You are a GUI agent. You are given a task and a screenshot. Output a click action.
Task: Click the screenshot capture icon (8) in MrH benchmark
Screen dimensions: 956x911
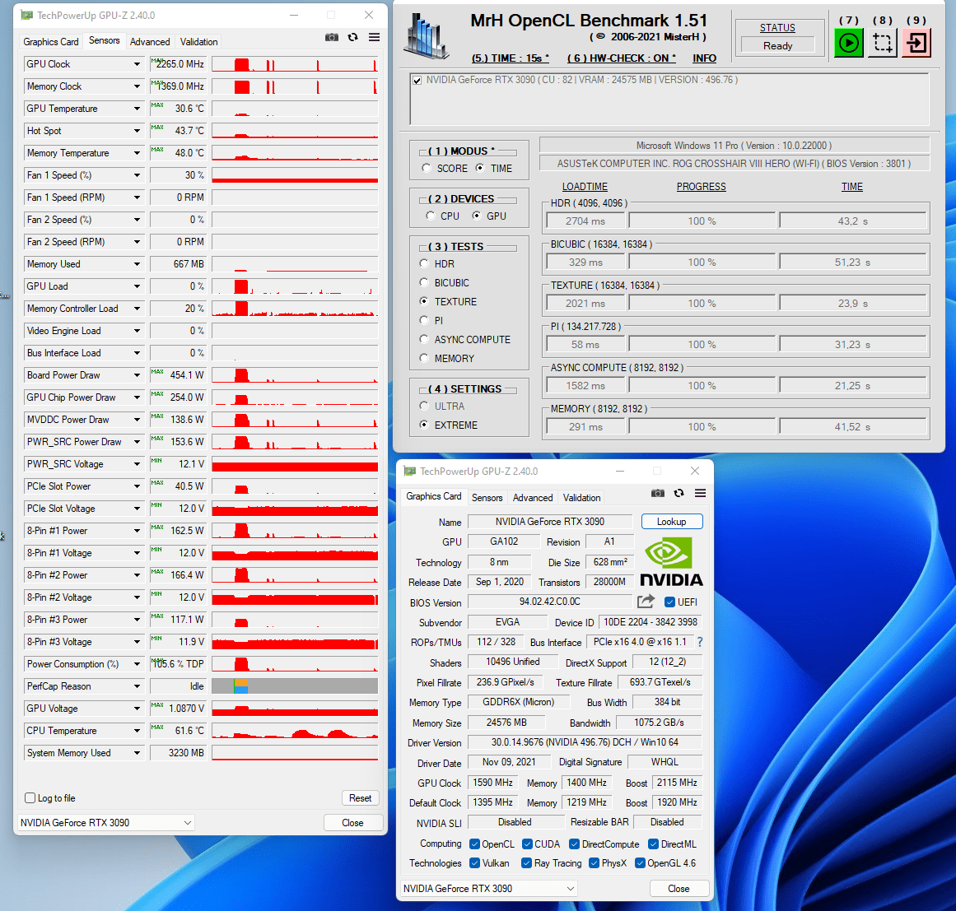[882, 43]
